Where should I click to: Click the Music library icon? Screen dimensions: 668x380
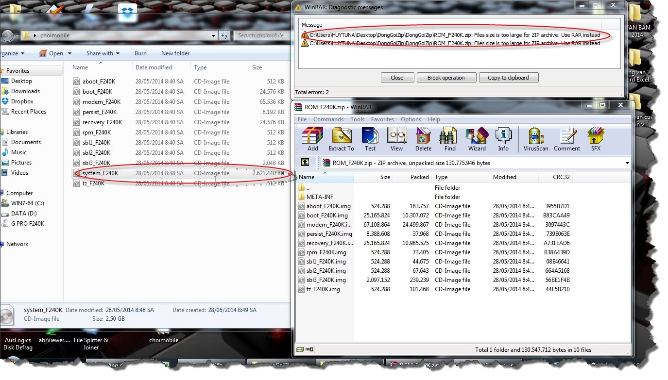pos(5,152)
